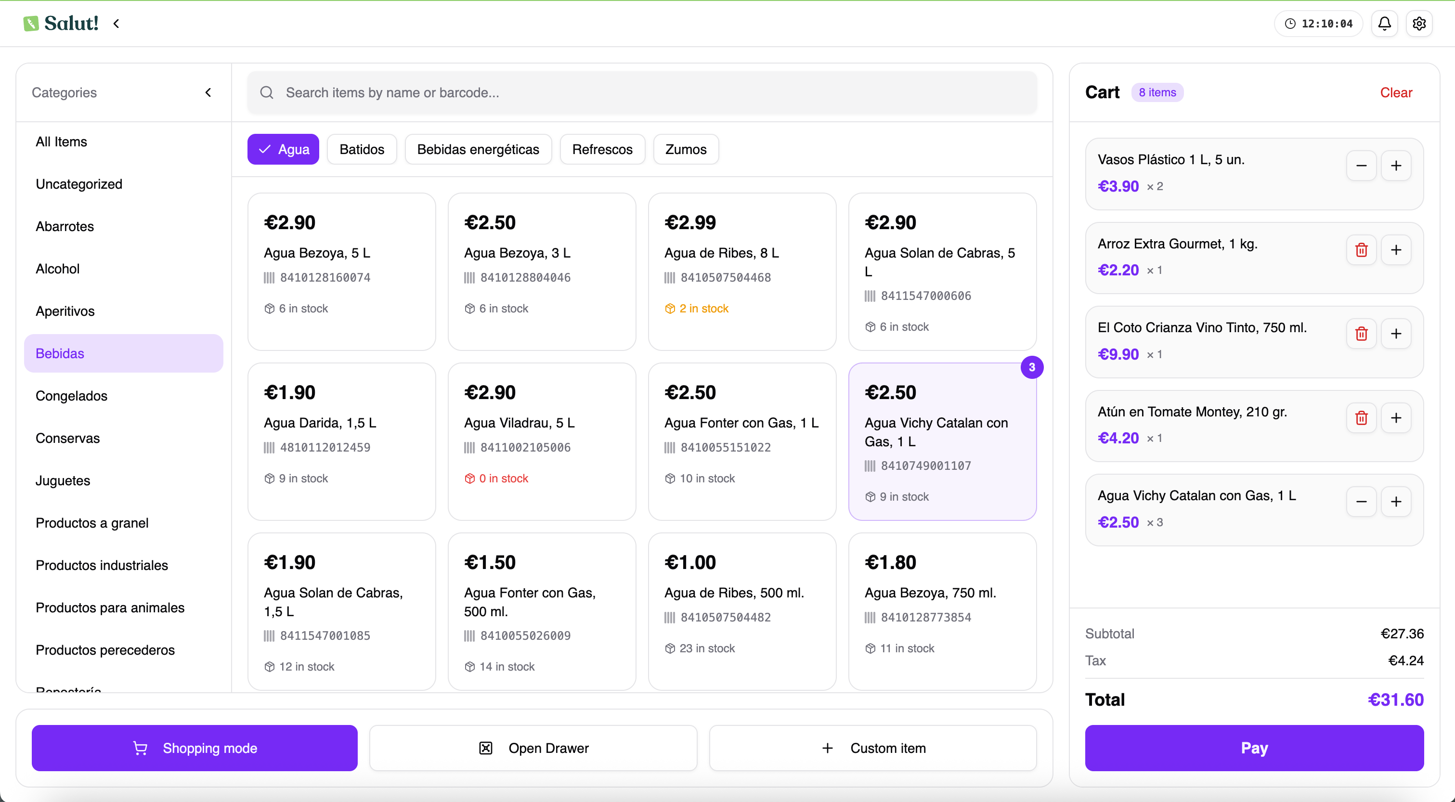1455x802 pixels.
Task: Delete El Coto Crianza Vino Tinto
Action: click(x=1361, y=334)
